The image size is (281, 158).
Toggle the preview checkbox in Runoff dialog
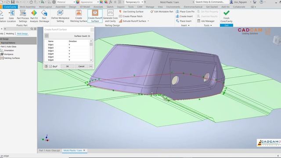[x=50, y=66]
